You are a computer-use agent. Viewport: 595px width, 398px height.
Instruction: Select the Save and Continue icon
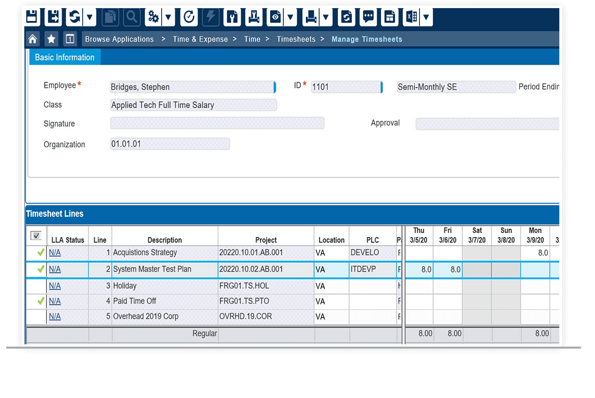pyautogui.click(x=52, y=17)
